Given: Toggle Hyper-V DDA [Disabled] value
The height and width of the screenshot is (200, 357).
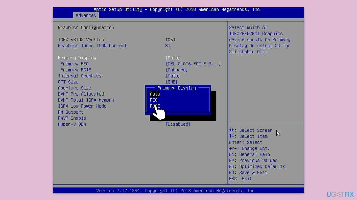Looking at the screenshot, I should click(x=178, y=124).
